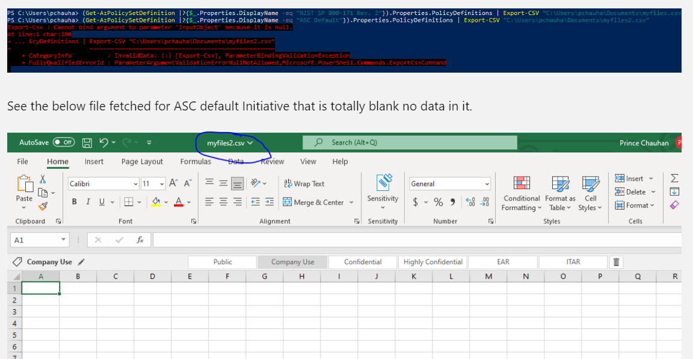Click the Copy icon
The image size is (693, 359).
coord(43,193)
